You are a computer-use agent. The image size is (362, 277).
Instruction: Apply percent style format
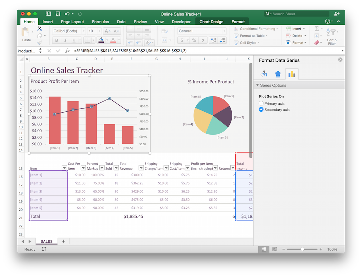(194, 40)
